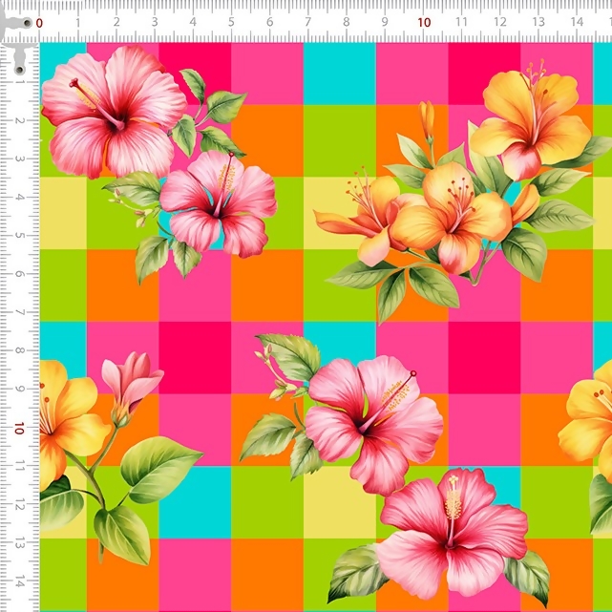Click the orange hibiscus in the right bouquet center
Viewport: 612px width, 612px height.
(449, 218)
